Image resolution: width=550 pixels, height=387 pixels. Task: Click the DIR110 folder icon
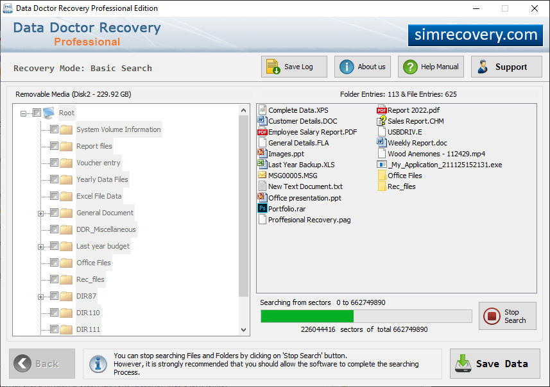(66, 313)
